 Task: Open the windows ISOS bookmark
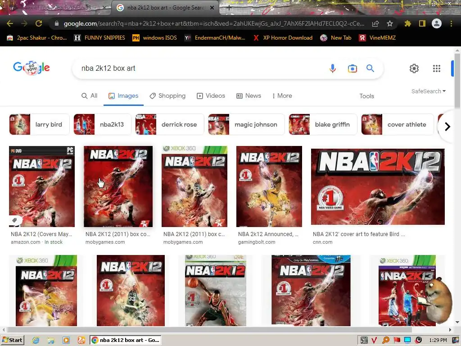pos(155,38)
